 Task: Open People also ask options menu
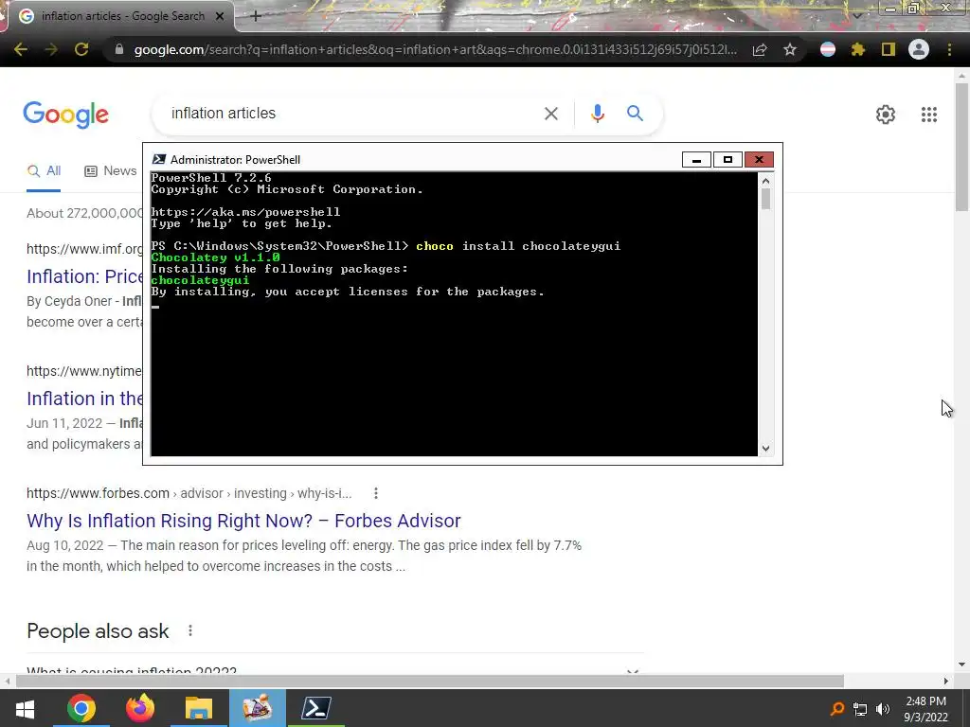pos(189,630)
